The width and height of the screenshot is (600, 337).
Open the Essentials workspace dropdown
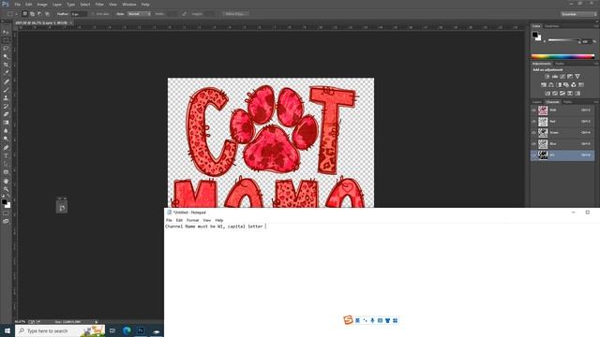[x=579, y=14]
